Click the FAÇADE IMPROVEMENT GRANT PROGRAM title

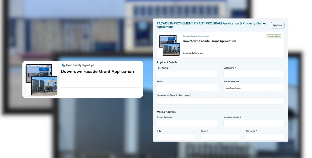[x=211, y=25]
